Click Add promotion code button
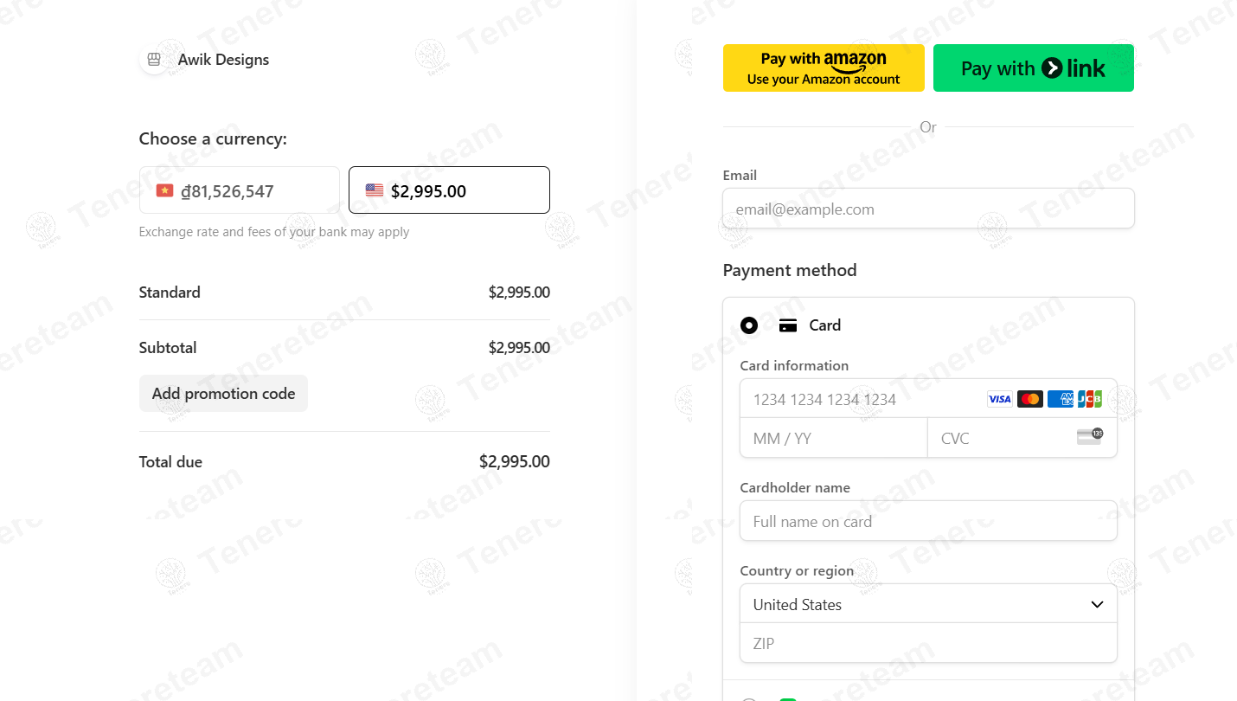The width and height of the screenshot is (1237, 701). click(223, 394)
